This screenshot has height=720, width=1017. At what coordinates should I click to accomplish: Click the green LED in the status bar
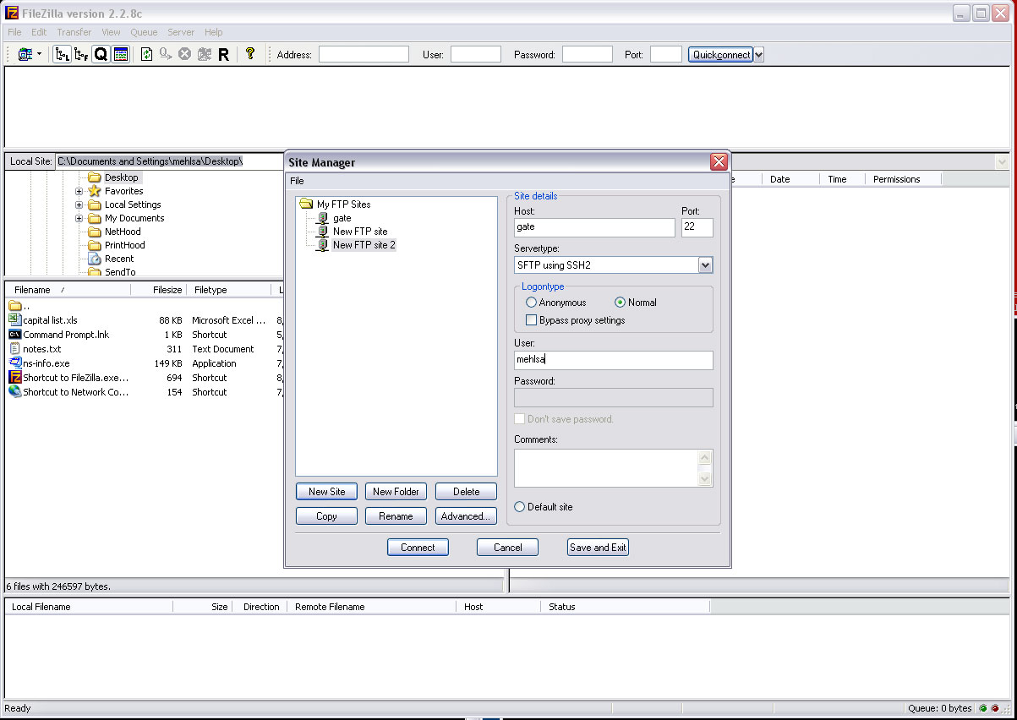[x=982, y=708]
